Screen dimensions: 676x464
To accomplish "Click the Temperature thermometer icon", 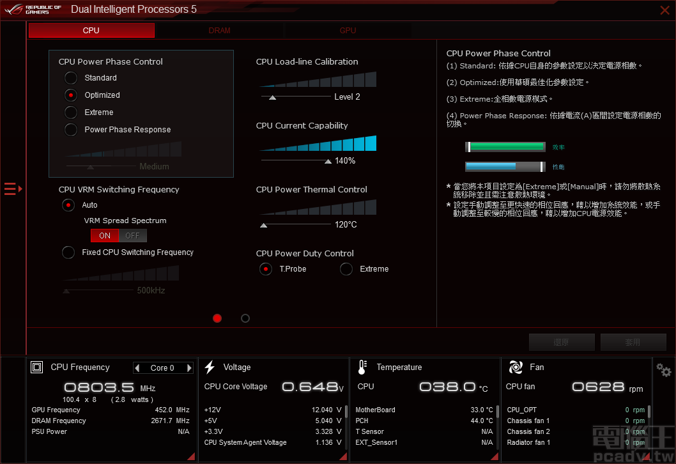I will [x=362, y=367].
